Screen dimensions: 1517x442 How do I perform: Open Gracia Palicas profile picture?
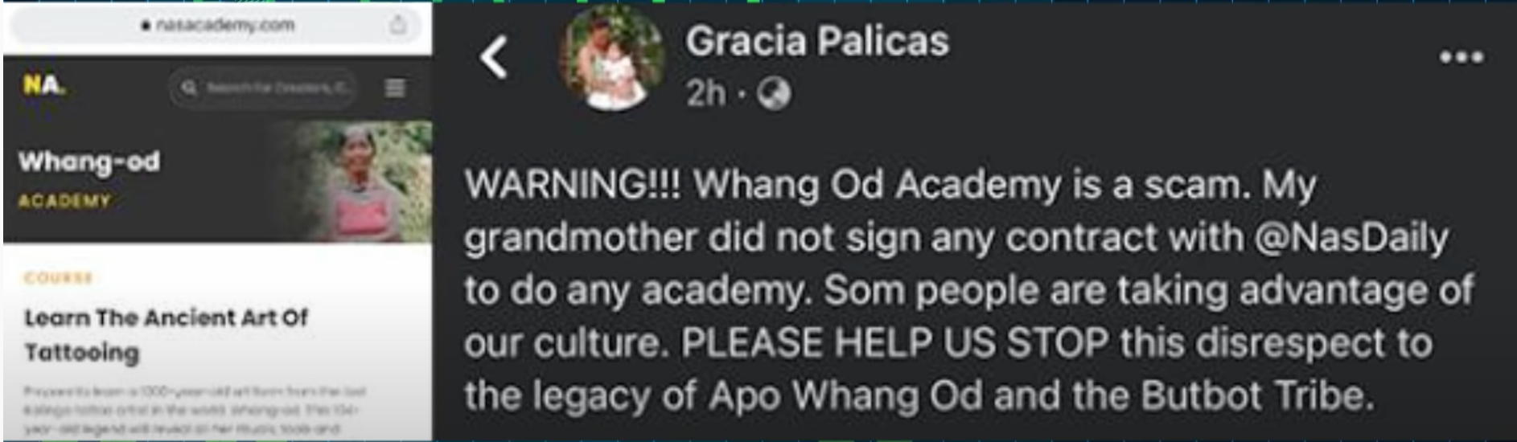tap(614, 59)
